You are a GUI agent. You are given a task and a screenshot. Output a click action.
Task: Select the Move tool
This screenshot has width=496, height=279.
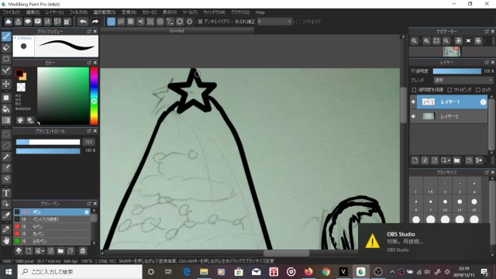6,84
